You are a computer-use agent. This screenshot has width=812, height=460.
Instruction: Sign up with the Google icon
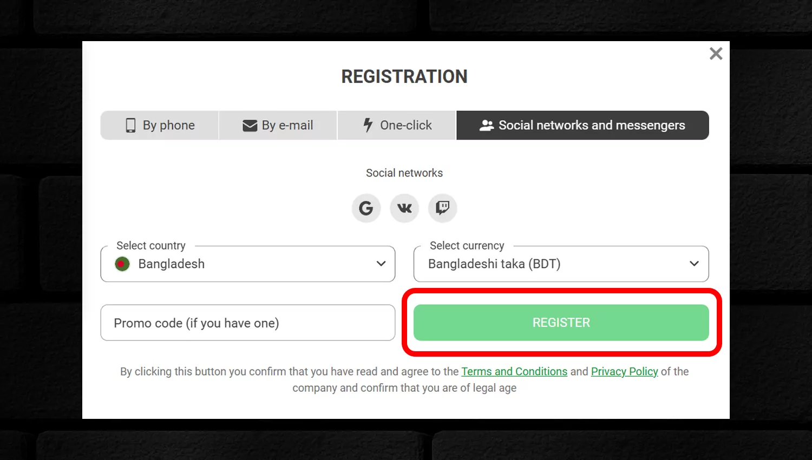366,208
